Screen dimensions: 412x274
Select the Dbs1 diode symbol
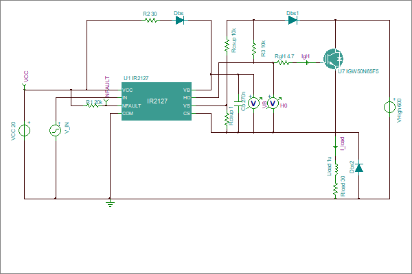[x=293, y=20]
